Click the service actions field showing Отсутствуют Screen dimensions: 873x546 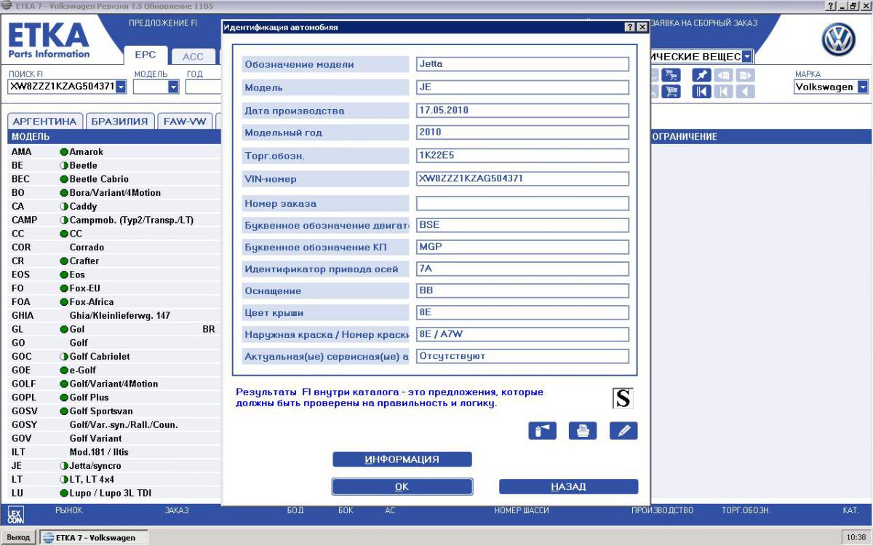click(x=522, y=357)
